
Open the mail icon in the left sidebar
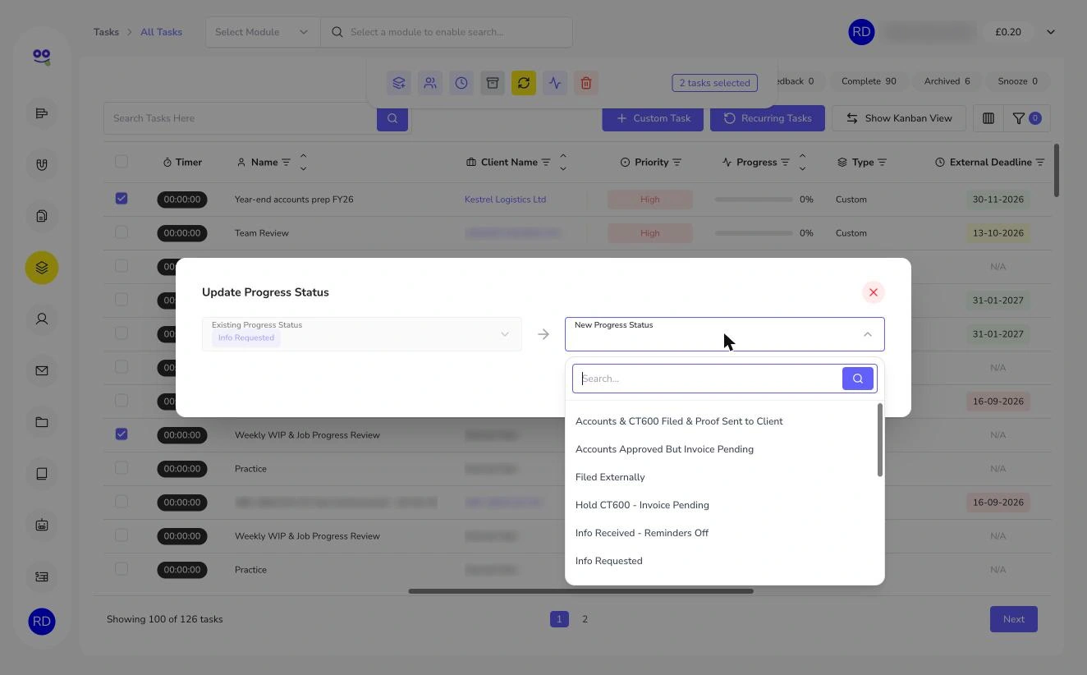pos(42,371)
